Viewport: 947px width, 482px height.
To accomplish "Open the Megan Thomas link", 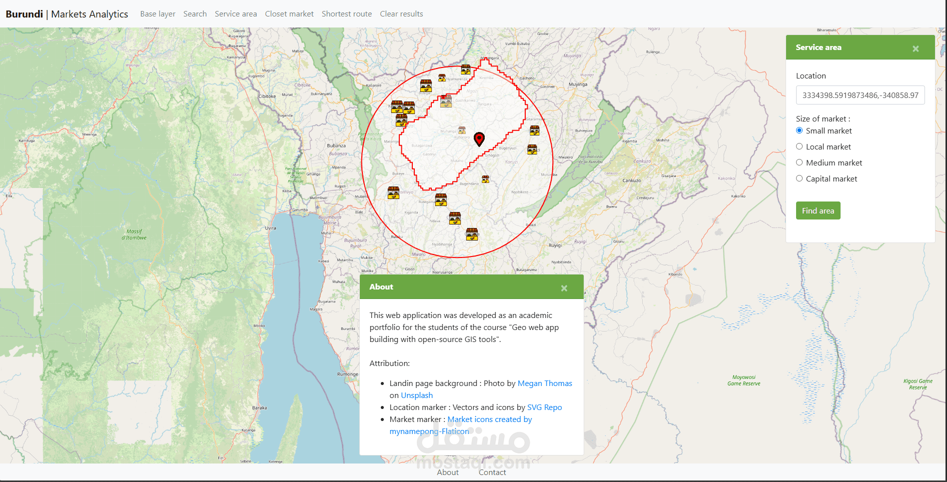I will (545, 383).
